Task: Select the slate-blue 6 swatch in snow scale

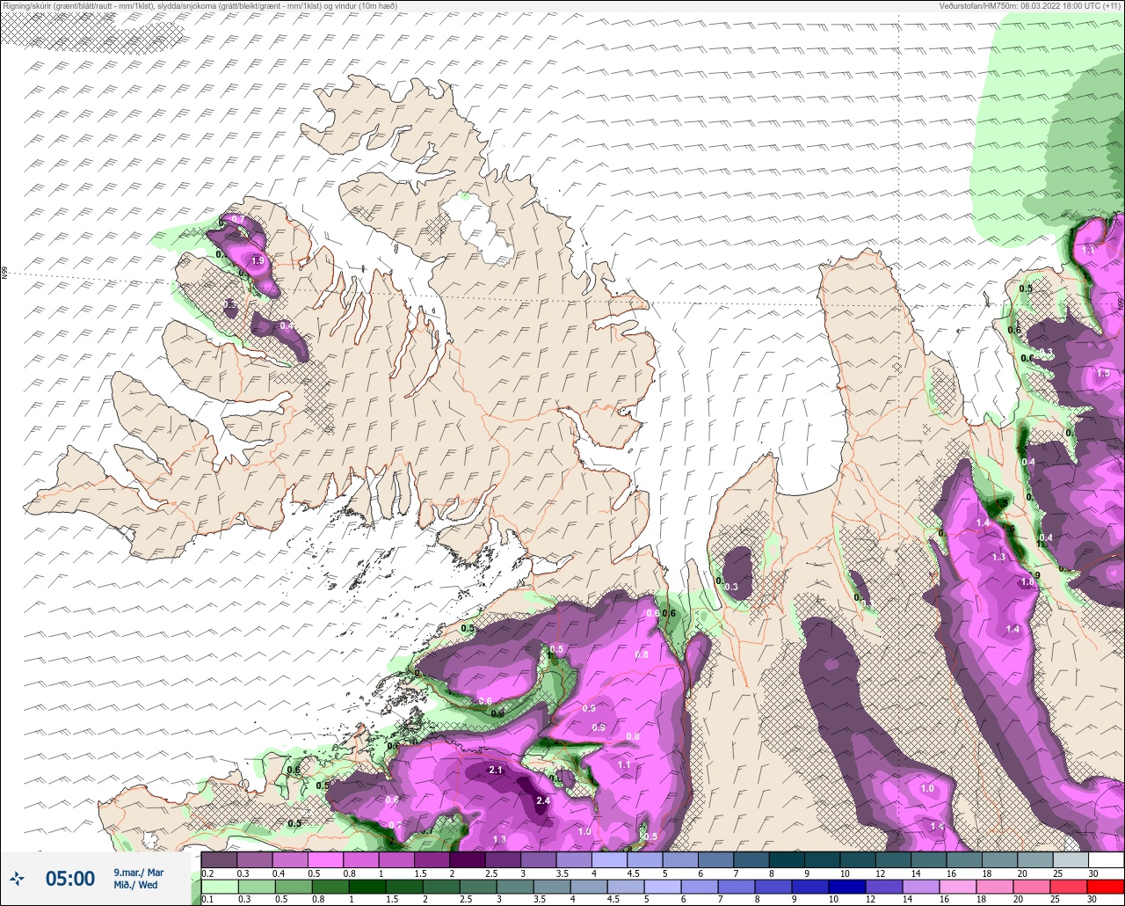Action: coord(715,859)
